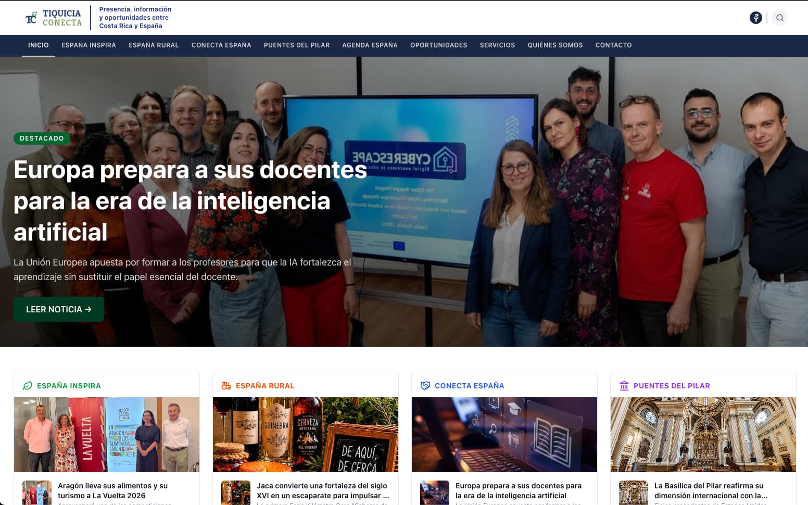This screenshot has height=505, width=808.
Task: Open the Conecta España card heading
Action: 470,386
